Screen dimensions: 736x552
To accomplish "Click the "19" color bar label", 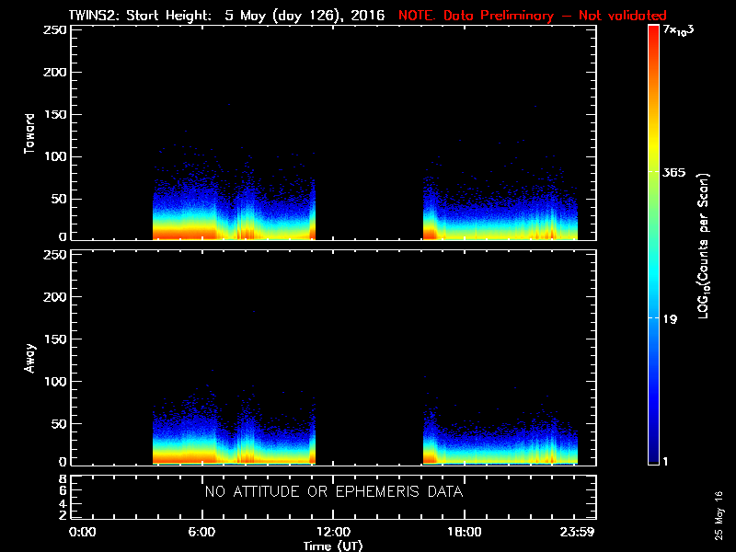I will click(x=670, y=319).
